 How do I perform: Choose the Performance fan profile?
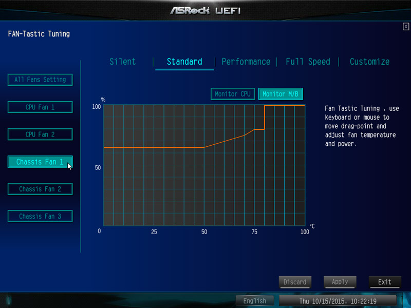click(246, 62)
